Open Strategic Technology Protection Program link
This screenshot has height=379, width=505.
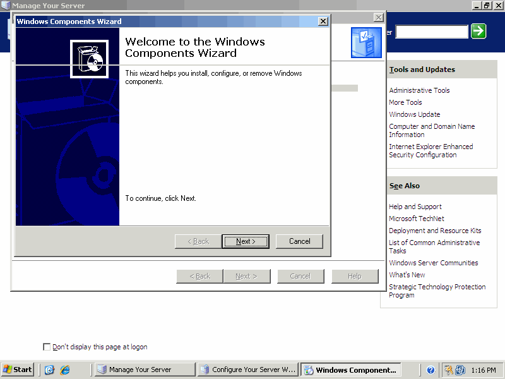tap(437, 291)
